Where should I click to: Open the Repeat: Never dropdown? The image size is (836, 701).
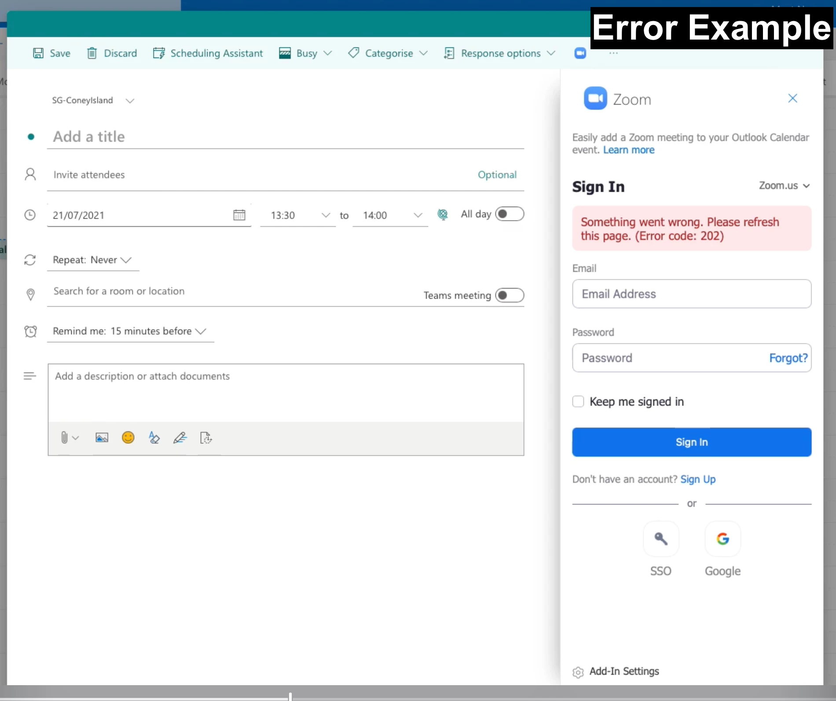tap(93, 260)
